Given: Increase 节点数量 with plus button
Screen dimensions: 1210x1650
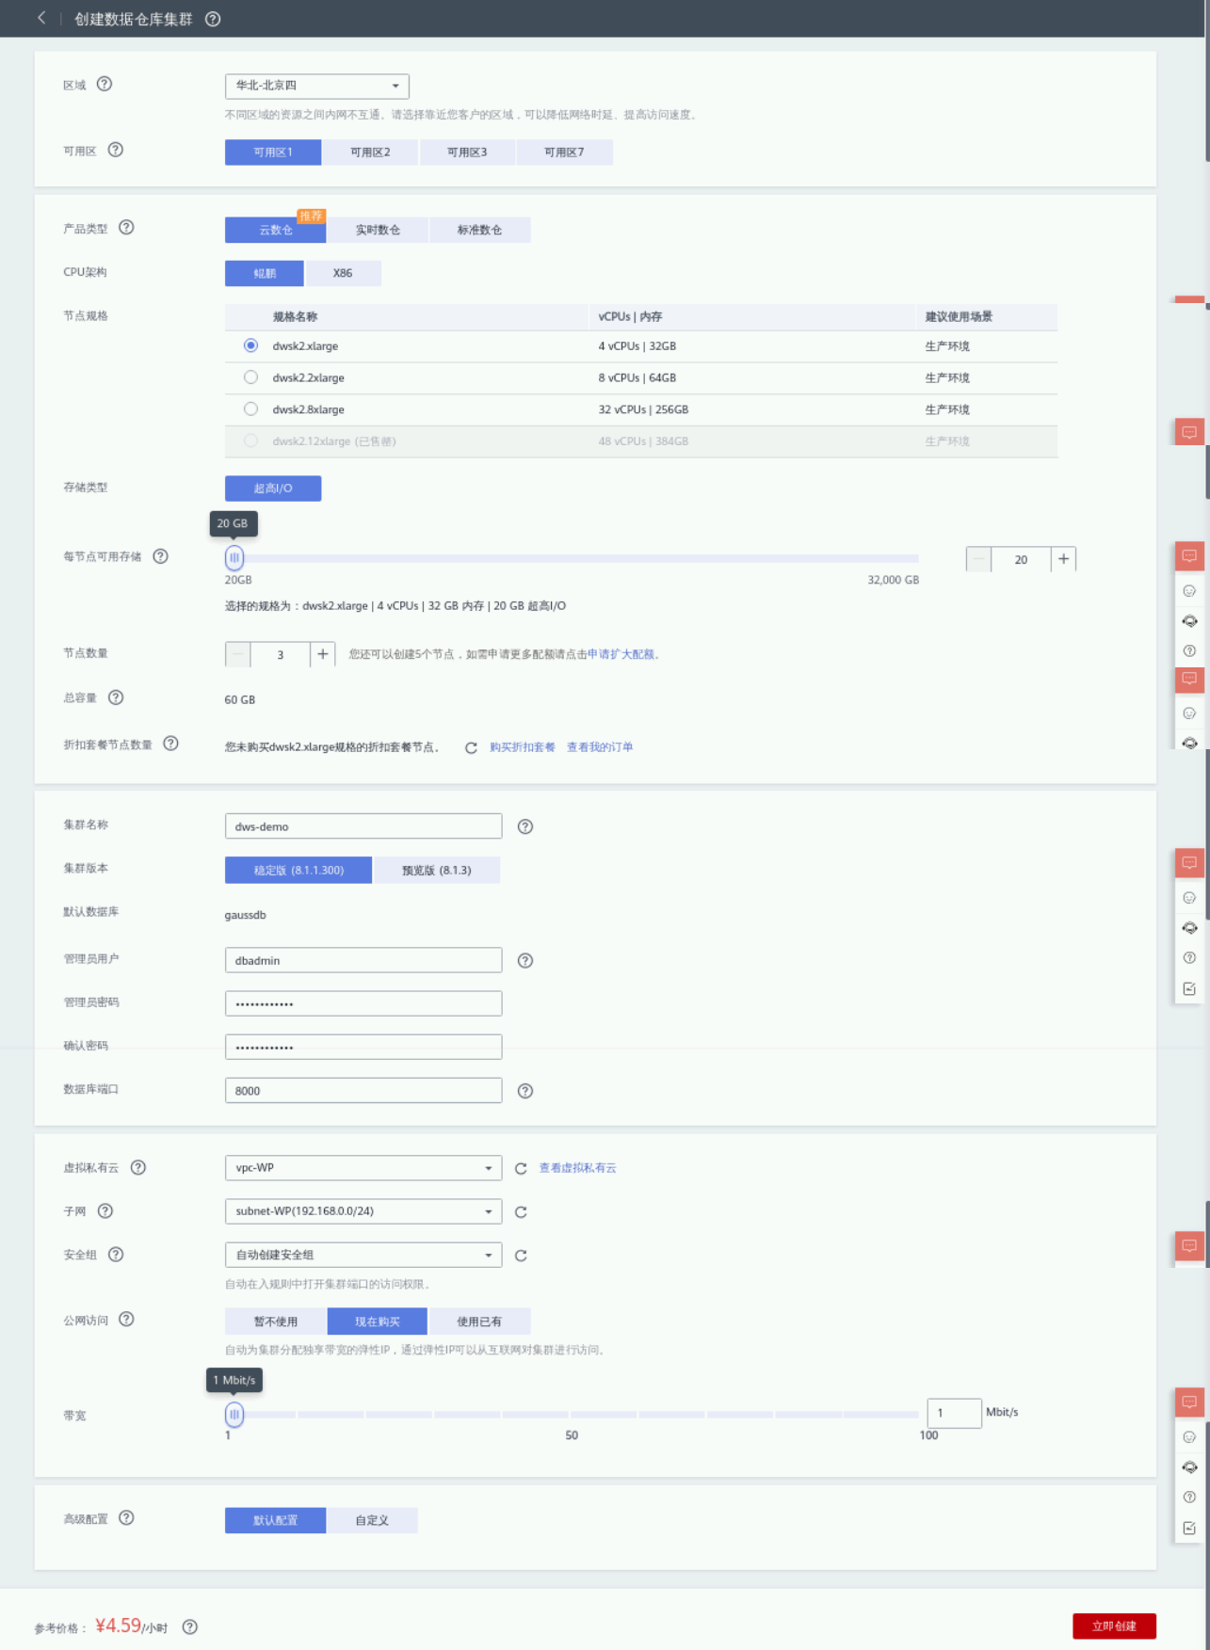Looking at the screenshot, I should point(322,654).
